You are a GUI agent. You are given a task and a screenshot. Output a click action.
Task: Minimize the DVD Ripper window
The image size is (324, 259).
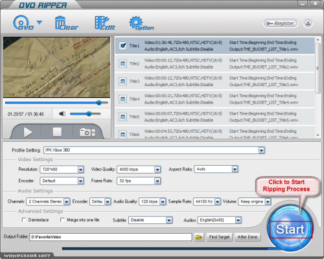click(x=303, y=3)
